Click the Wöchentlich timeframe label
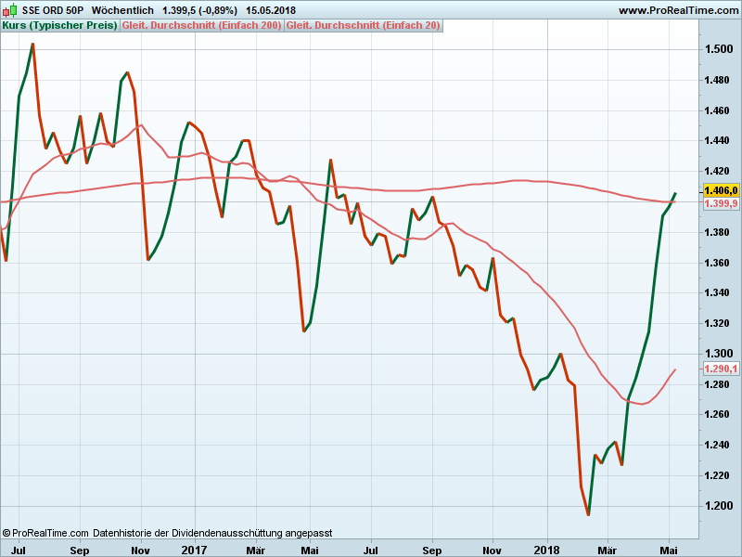 [x=122, y=10]
